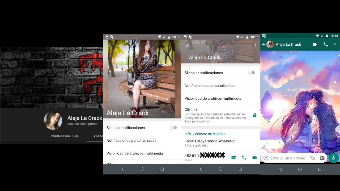The height and width of the screenshot is (191, 340).
Task: Click YouTube channel name Aleja La Crack
Action: [x=85, y=118]
